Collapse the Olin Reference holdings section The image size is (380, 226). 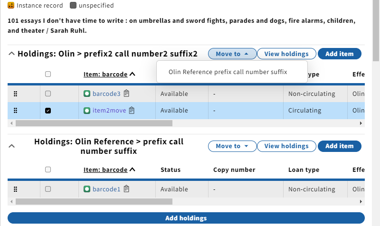pyautogui.click(x=11, y=146)
